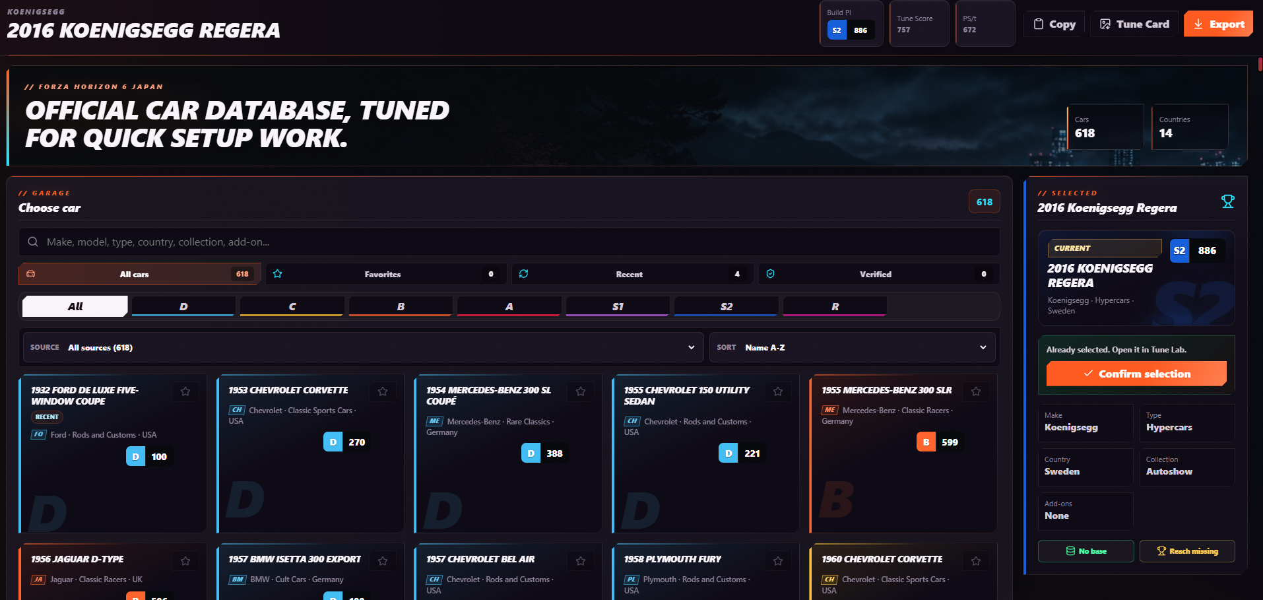The width and height of the screenshot is (1263, 600).
Task: Select the All class tab
Action: click(75, 306)
